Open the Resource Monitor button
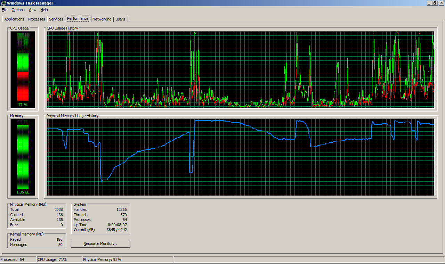The height and width of the screenshot is (264, 445). 100,244
